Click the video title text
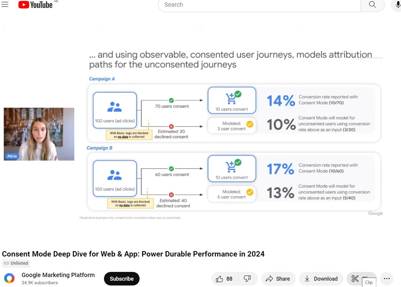 pyautogui.click(x=133, y=254)
